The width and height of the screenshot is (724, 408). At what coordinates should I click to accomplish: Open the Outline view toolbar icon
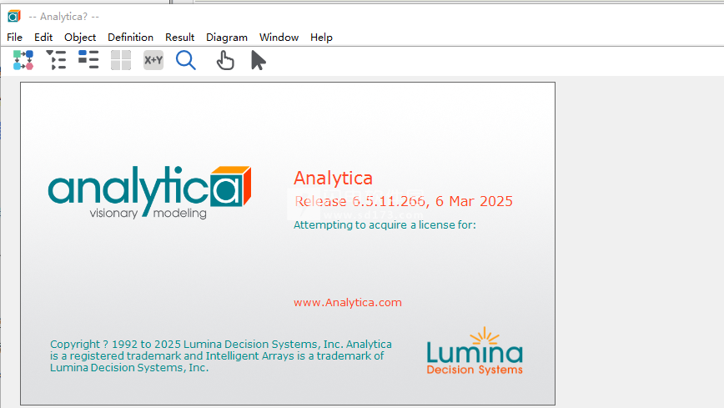click(56, 60)
